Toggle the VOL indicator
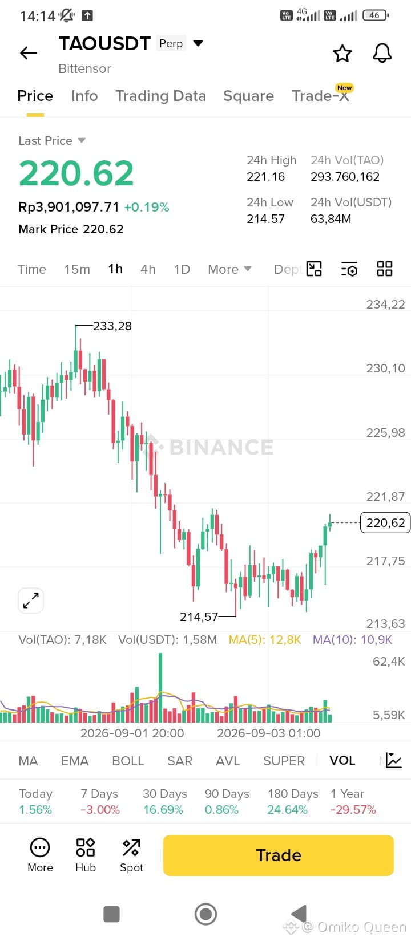 coord(342,760)
